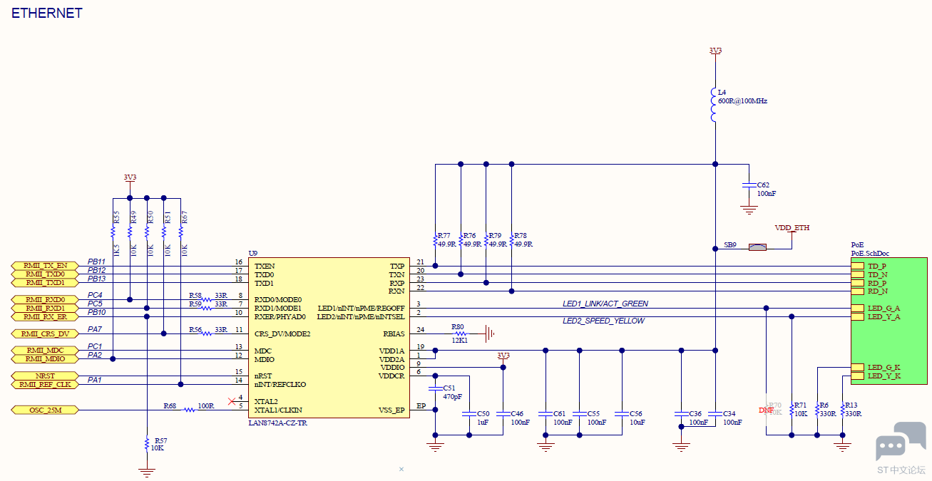Select the NRST port
The width and height of the screenshot is (932, 481).
45,376
